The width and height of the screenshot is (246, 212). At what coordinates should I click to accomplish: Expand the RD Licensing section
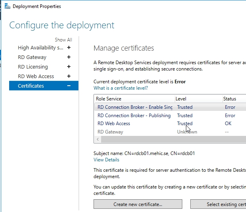click(69, 67)
